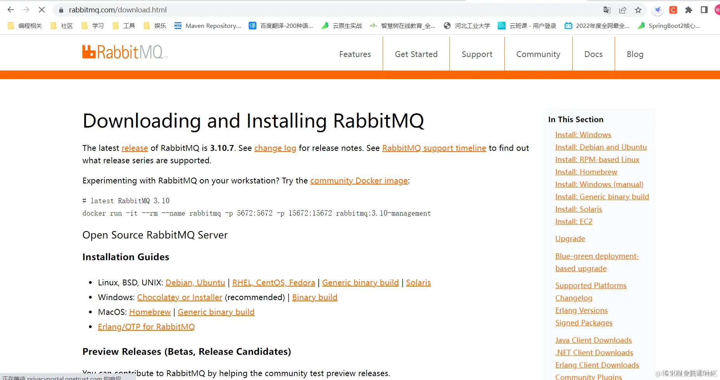Open the Docs menu item

pos(594,54)
